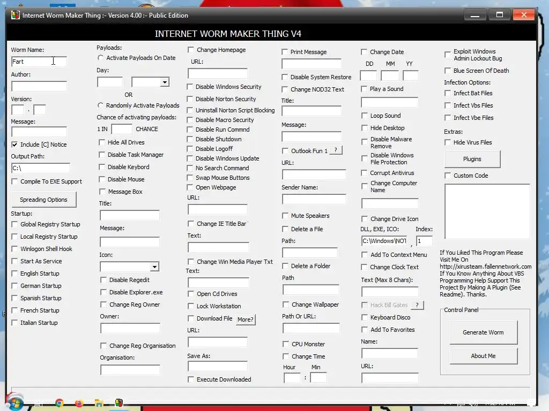Click the xirusteam.fallennetwork.com address text
Viewport: 549px width, 411px height.
coord(486,267)
